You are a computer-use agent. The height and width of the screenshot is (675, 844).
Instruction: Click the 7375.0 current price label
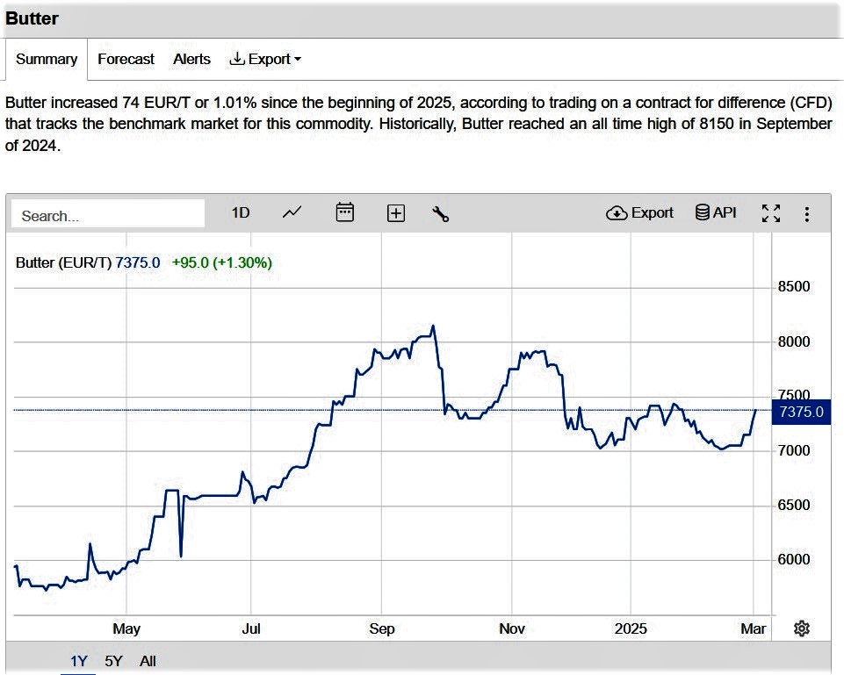[800, 412]
